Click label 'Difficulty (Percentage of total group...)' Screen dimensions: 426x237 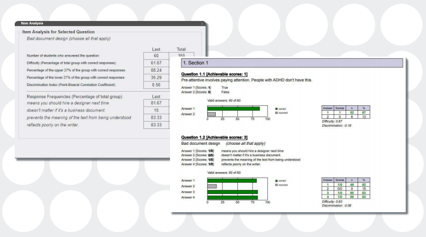coord(71,63)
